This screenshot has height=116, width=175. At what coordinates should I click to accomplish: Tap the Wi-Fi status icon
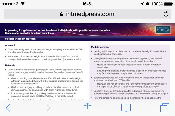click(x=23, y=4)
